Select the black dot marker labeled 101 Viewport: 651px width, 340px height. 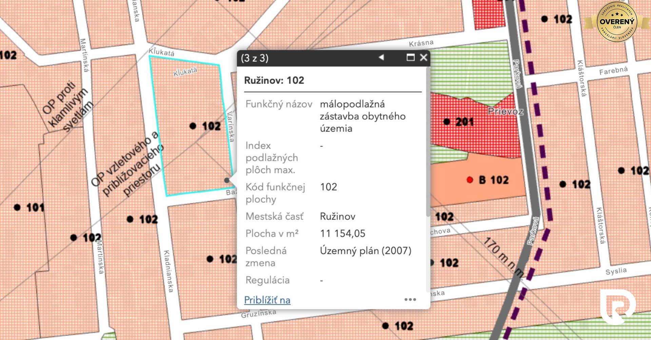(x=17, y=207)
